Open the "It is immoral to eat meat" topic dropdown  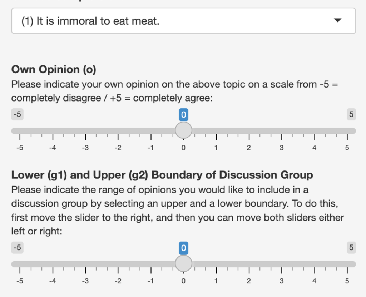click(x=183, y=21)
